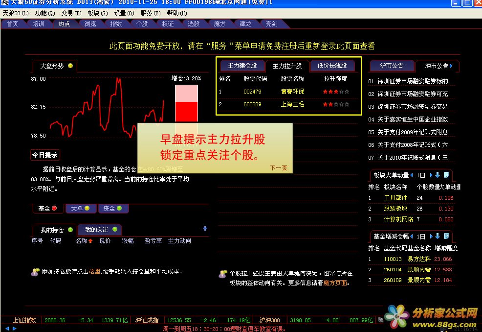Click previous-period arrow in 板块大单动量
Image resolution: width=482 pixels, height=332 pixels.
(412, 175)
